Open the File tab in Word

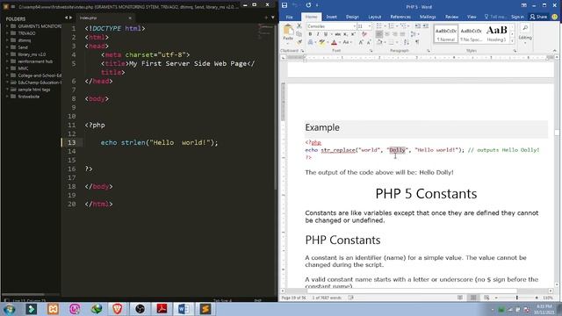pyautogui.click(x=289, y=17)
